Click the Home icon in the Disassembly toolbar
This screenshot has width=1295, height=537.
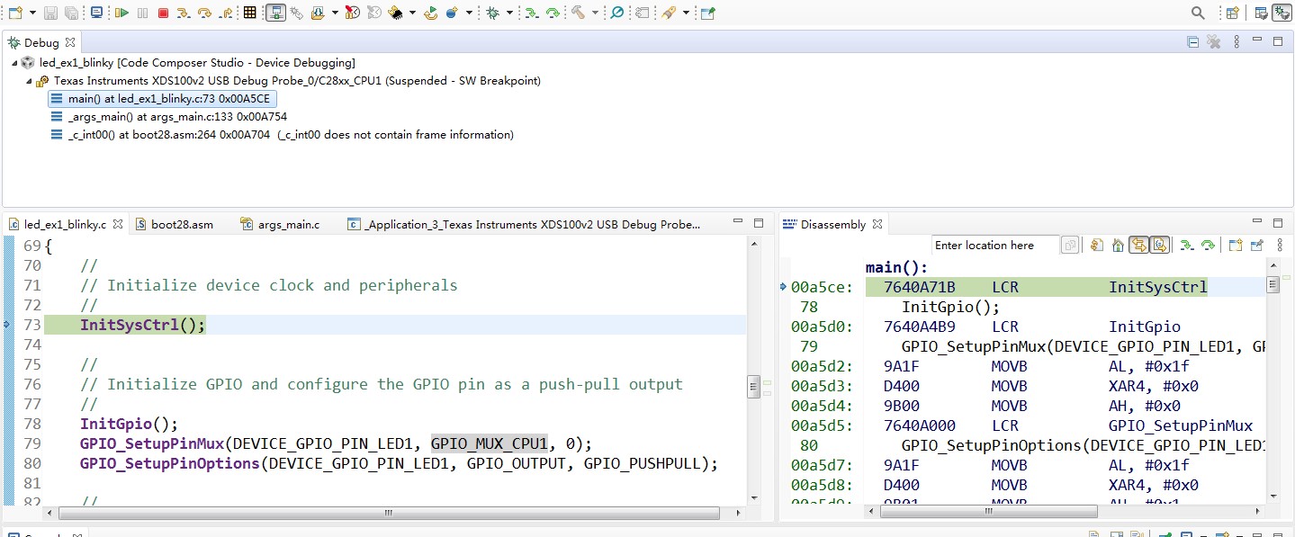[1117, 245]
